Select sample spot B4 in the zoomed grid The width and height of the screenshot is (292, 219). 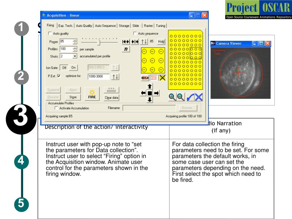(x=152, y=51)
